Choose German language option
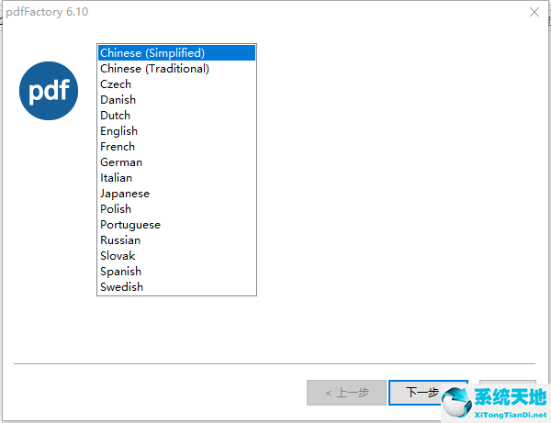 coord(176,162)
